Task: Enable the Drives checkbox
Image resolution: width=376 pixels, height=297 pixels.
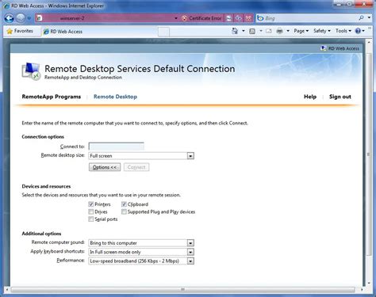Action: 91,211
